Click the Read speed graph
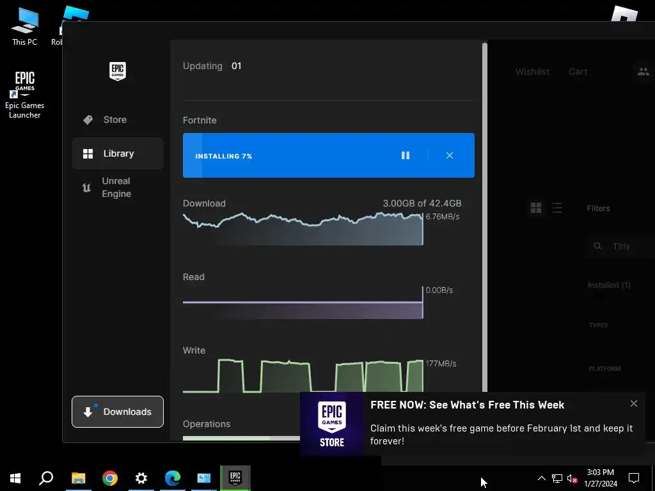 (303, 303)
